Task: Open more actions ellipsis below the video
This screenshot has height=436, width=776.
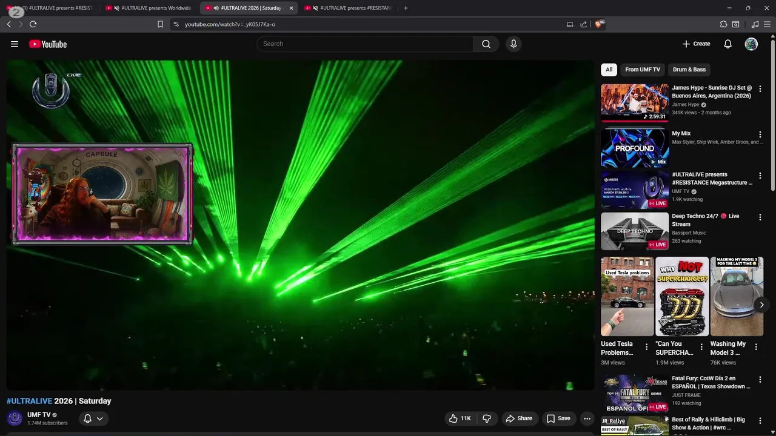Action: tap(587, 418)
